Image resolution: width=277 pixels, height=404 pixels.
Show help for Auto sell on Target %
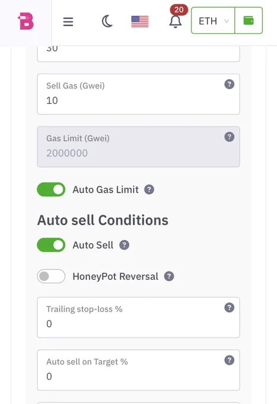tap(229, 360)
